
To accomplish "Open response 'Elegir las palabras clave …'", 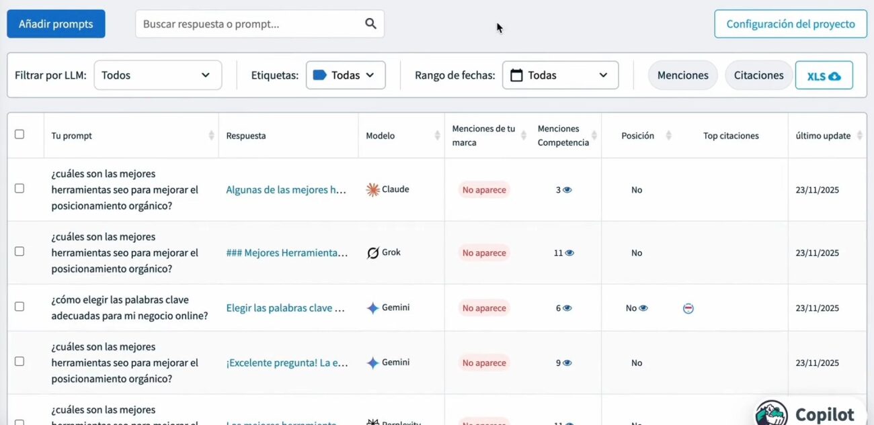I will (286, 308).
